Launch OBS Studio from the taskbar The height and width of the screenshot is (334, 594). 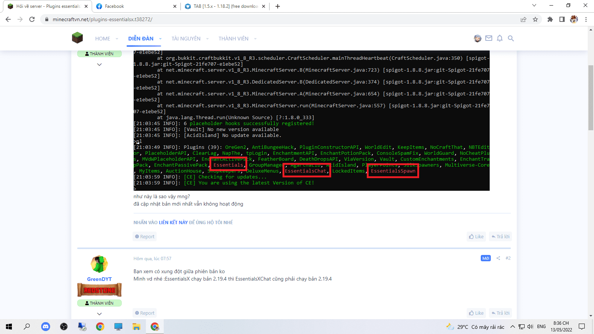64,327
